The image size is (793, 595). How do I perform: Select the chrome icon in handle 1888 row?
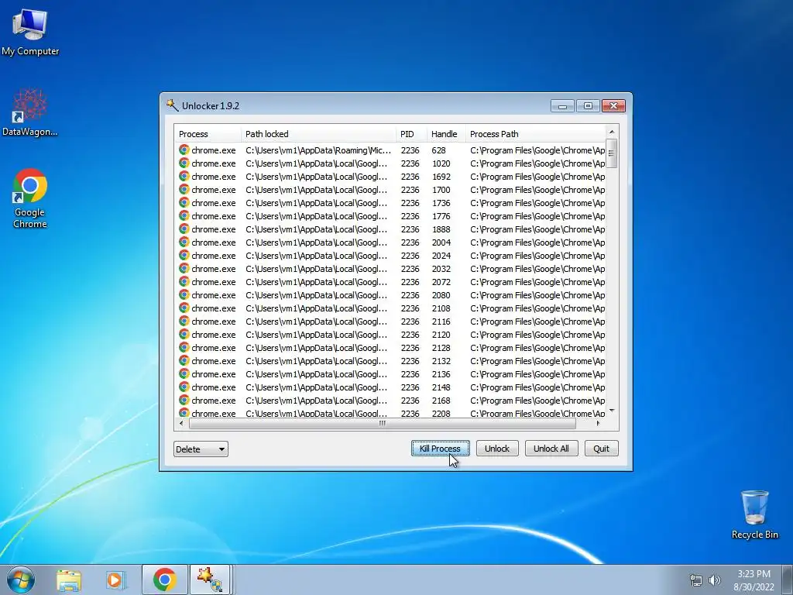click(x=184, y=229)
